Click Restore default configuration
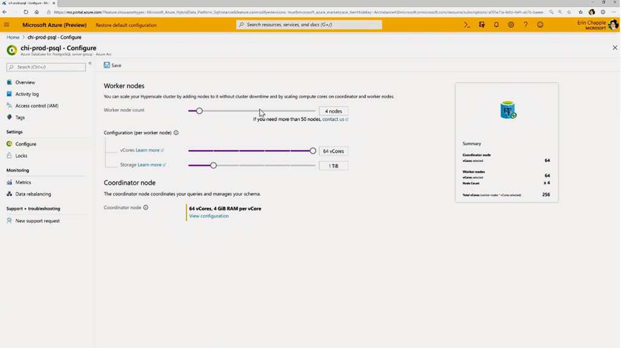The image size is (621, 348). pos(126,25)
